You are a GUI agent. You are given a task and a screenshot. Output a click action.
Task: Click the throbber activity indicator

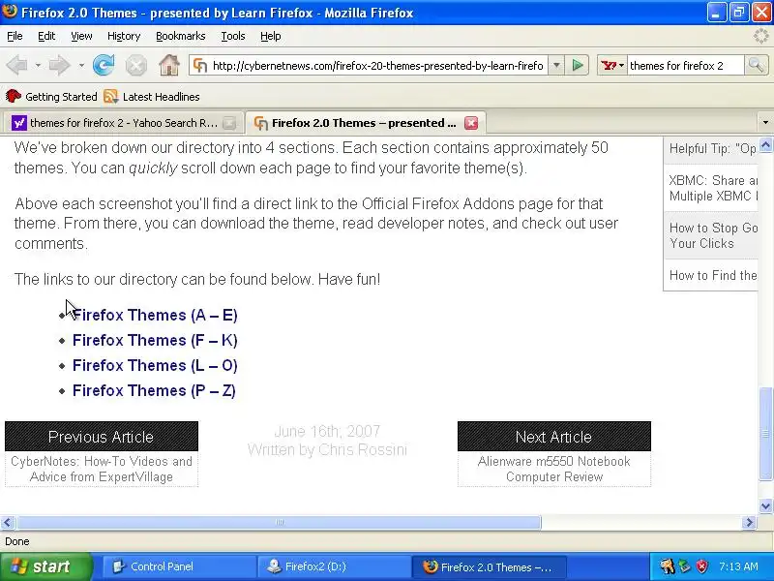[761, 36]
